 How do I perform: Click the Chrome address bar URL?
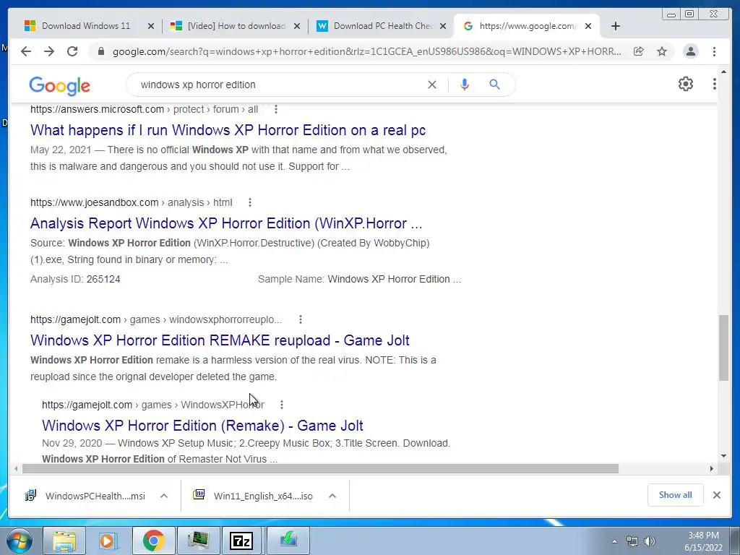[x=366, y=51]
